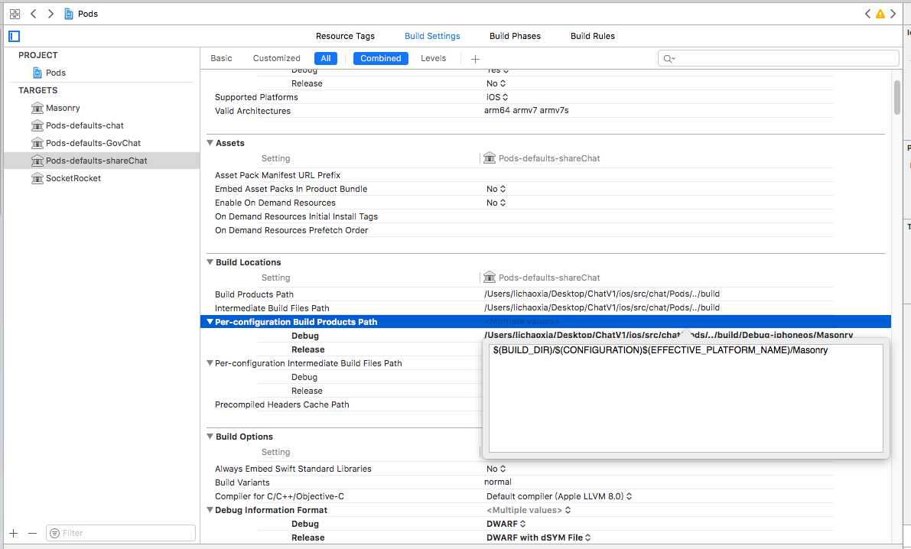Collapse the Build Options section
Image resolution: width=911 pixels, height=549 pixels.
tap(210, 437)
